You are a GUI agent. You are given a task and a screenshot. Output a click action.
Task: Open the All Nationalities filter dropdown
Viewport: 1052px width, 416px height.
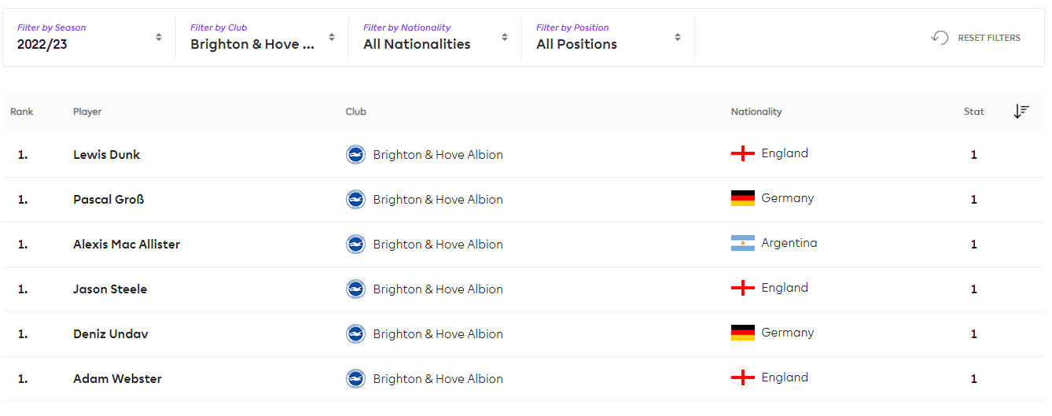(436, 37)
